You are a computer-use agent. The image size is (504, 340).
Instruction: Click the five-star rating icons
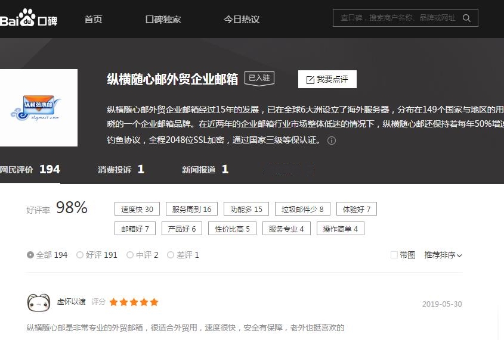134,302
